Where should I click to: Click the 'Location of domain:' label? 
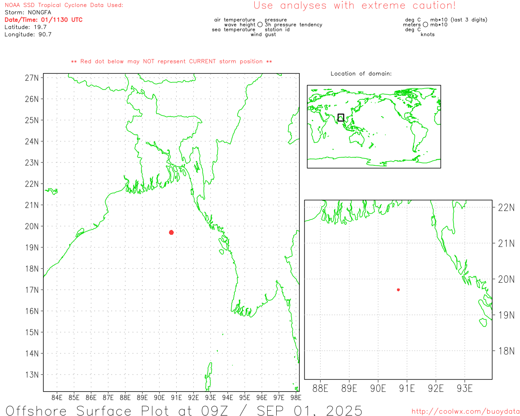point(361,74)
